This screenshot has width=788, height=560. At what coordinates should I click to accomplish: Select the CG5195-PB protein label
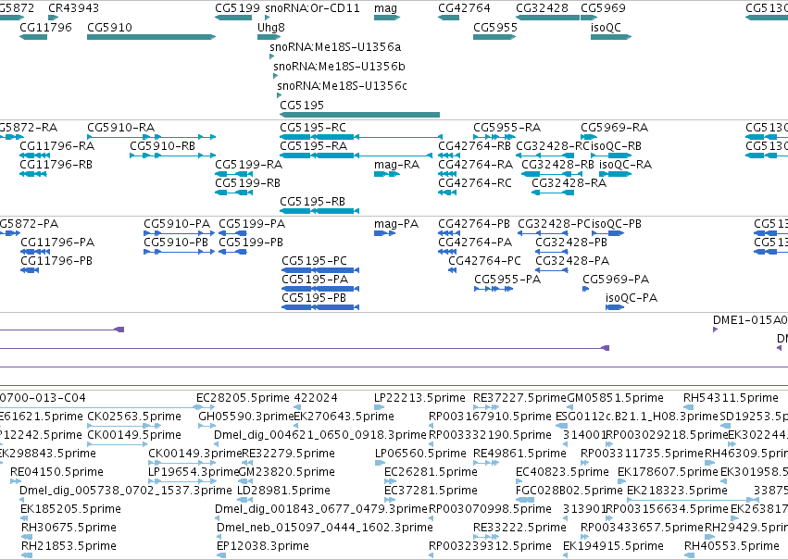click(314, 298)
